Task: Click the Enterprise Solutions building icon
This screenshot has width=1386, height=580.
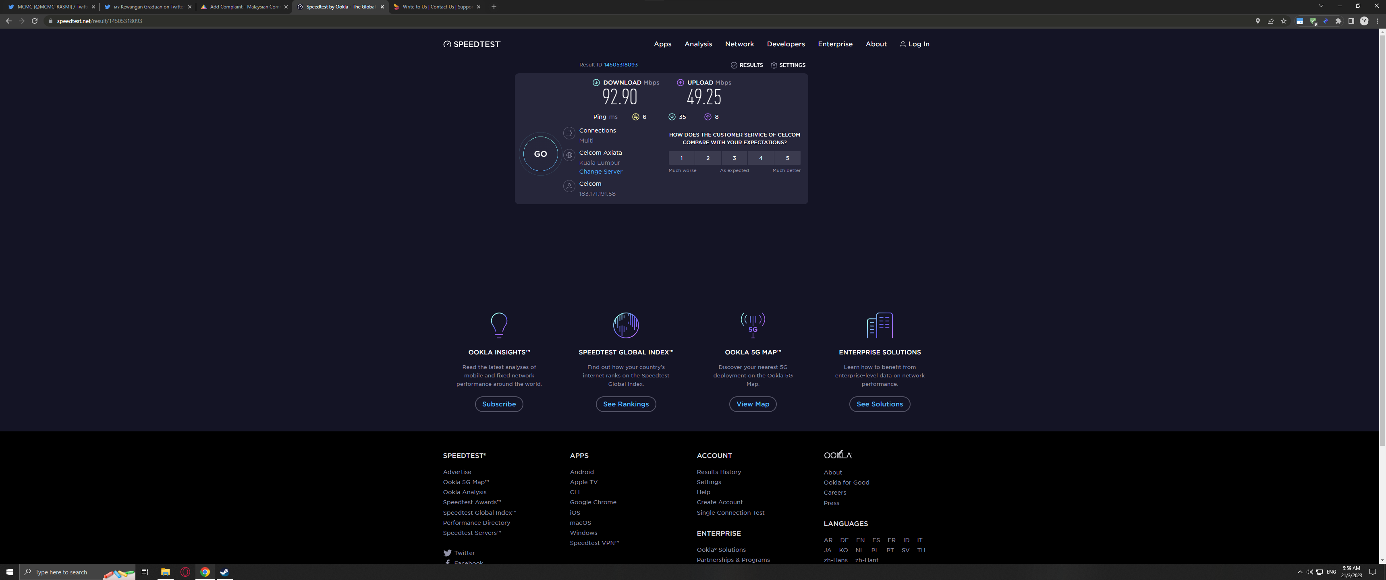Action: (x=880, y=325)
